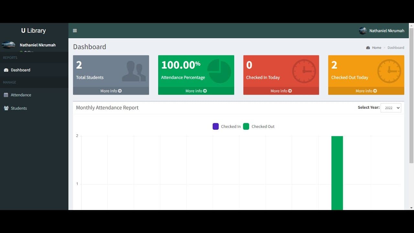Click the Dashboard gauge icon in sidebar
414x233 pixels.
point(6,70)
